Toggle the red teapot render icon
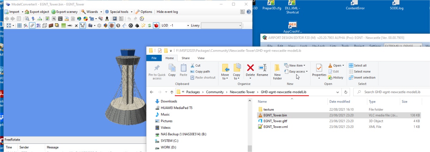Screen dimensions: 430x152 [156, 25]
